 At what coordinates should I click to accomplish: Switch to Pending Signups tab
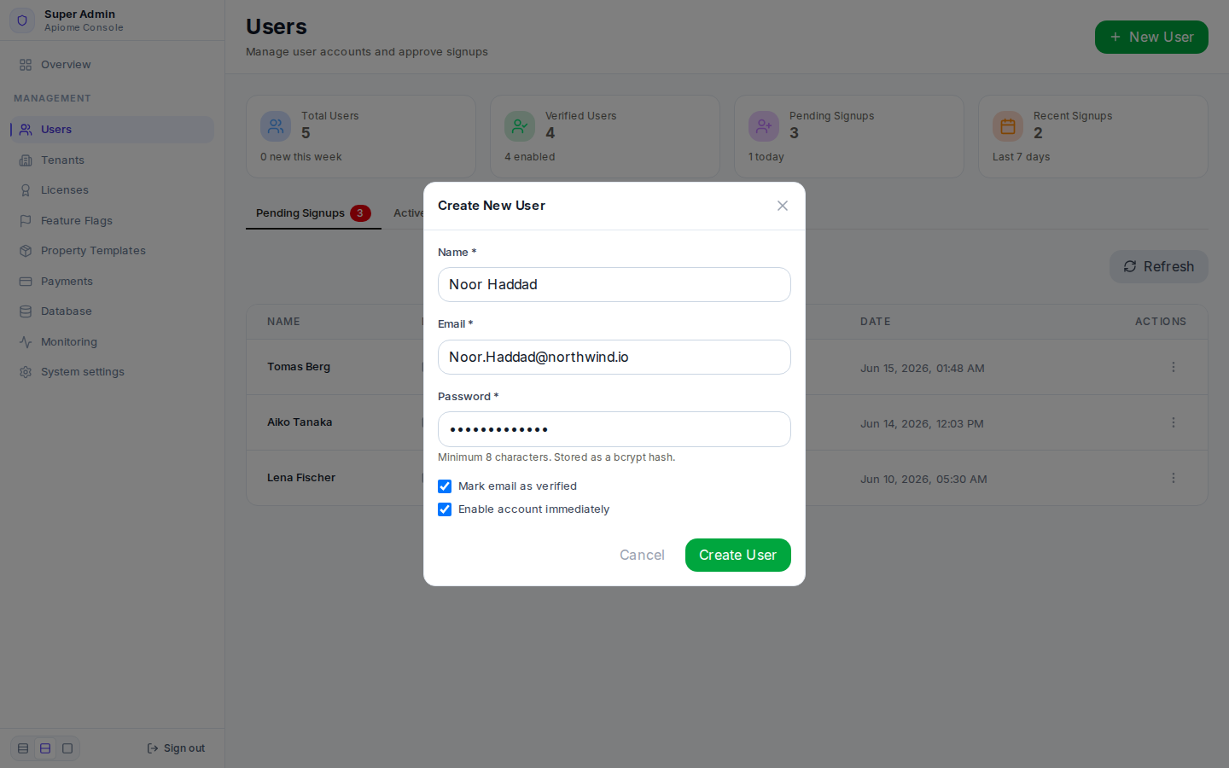pos(313,213)
